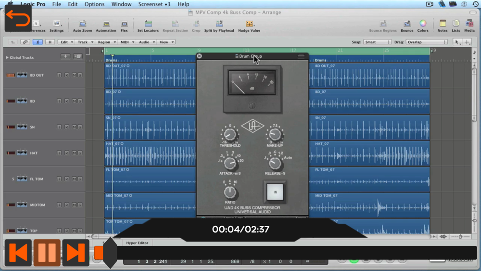Click the Time Machine menu bar icon

pyautogui.click(x=475, y=4)
